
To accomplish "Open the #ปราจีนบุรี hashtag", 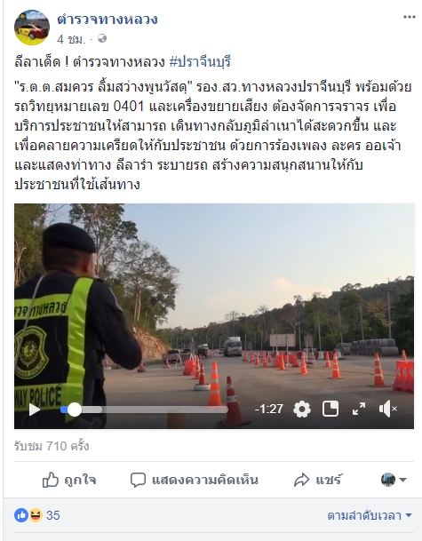I will click(200, 62).
